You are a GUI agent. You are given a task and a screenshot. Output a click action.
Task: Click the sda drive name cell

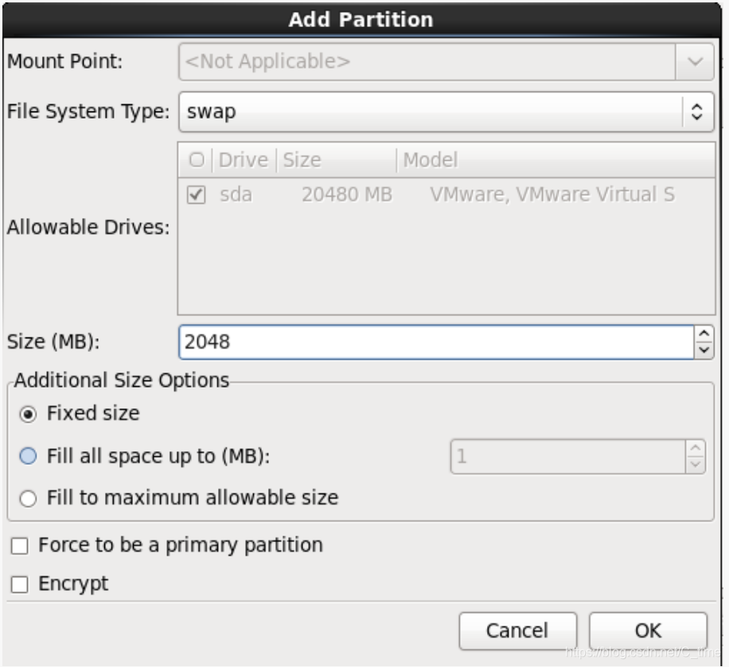pos(236,194)
